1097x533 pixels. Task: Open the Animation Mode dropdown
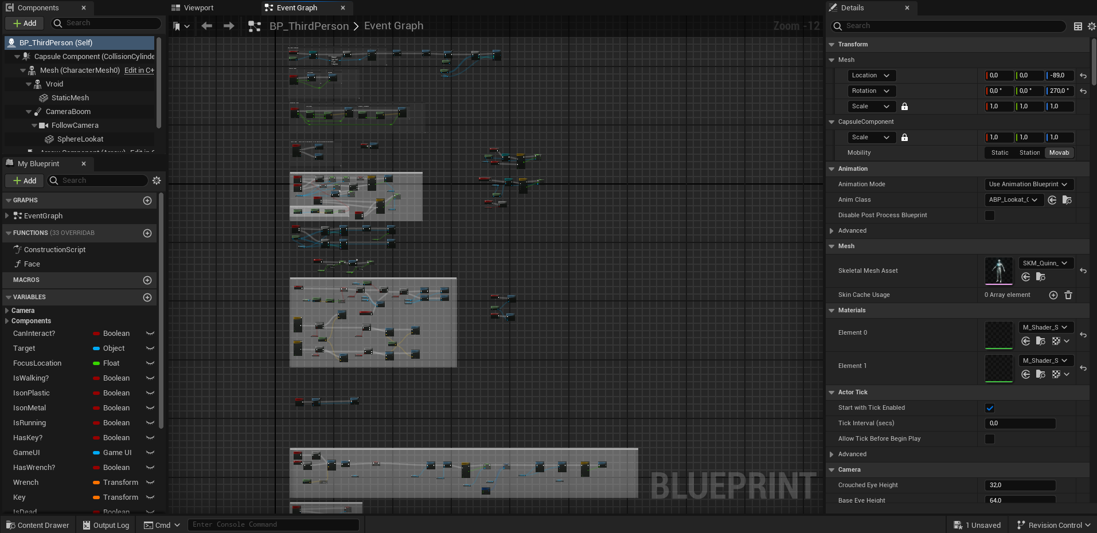click(1028, 185)
